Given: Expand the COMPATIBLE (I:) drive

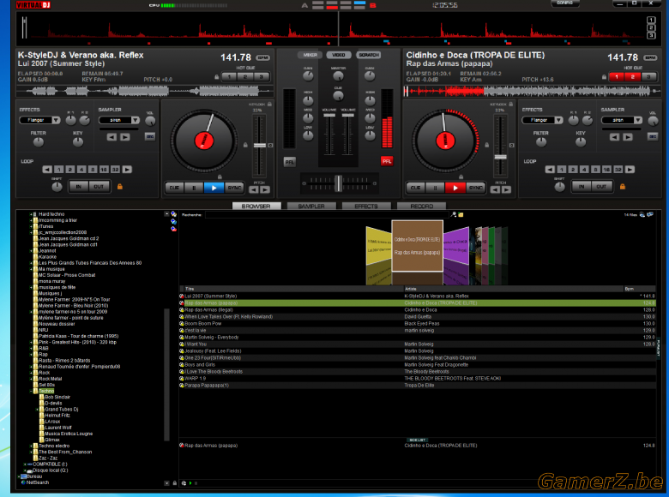Looking at the screenshot, I should [x=25, y=464].
